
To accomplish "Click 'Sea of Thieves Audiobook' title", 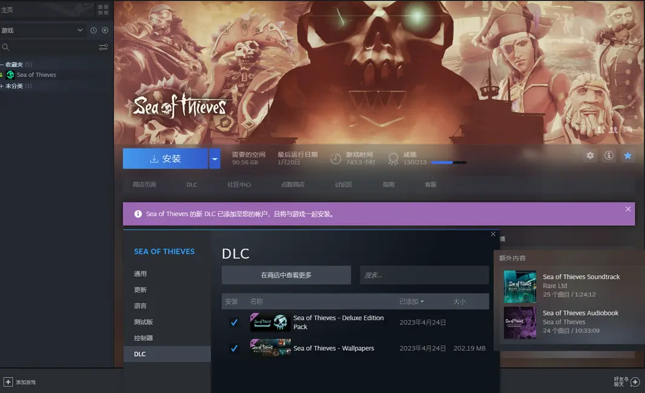I will tap(580, 313).
